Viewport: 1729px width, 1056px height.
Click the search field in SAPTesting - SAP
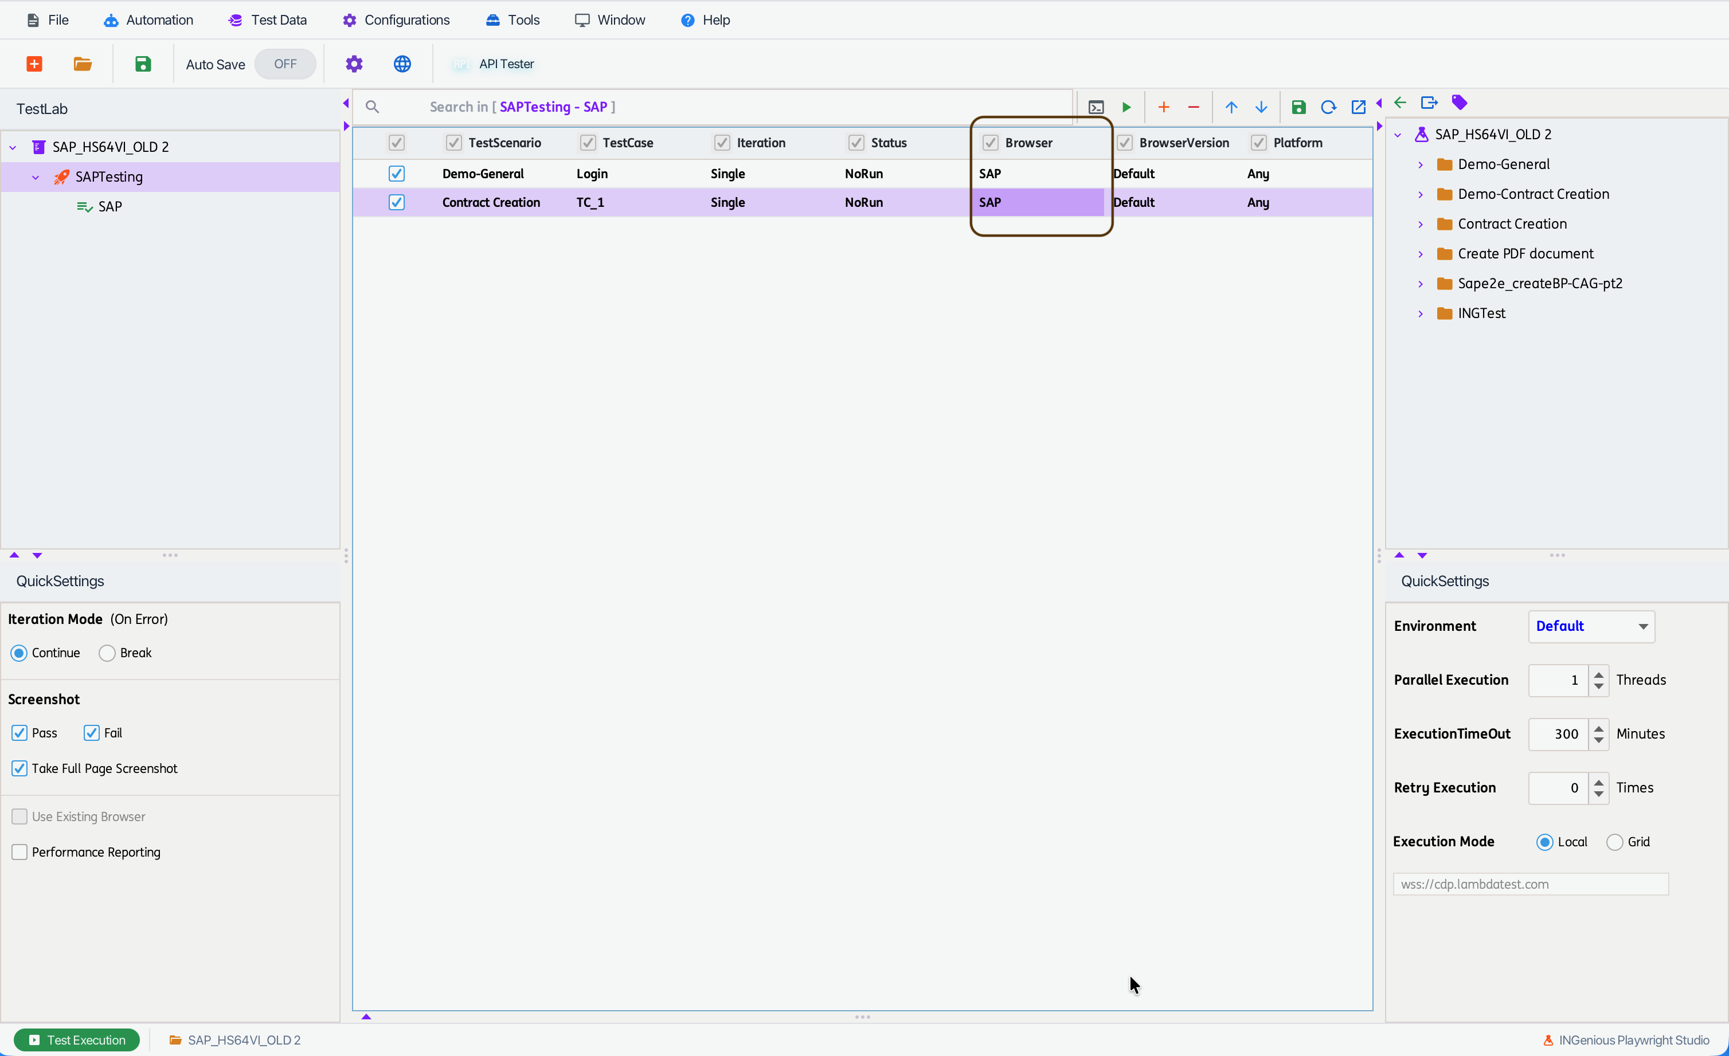point(712,107)
